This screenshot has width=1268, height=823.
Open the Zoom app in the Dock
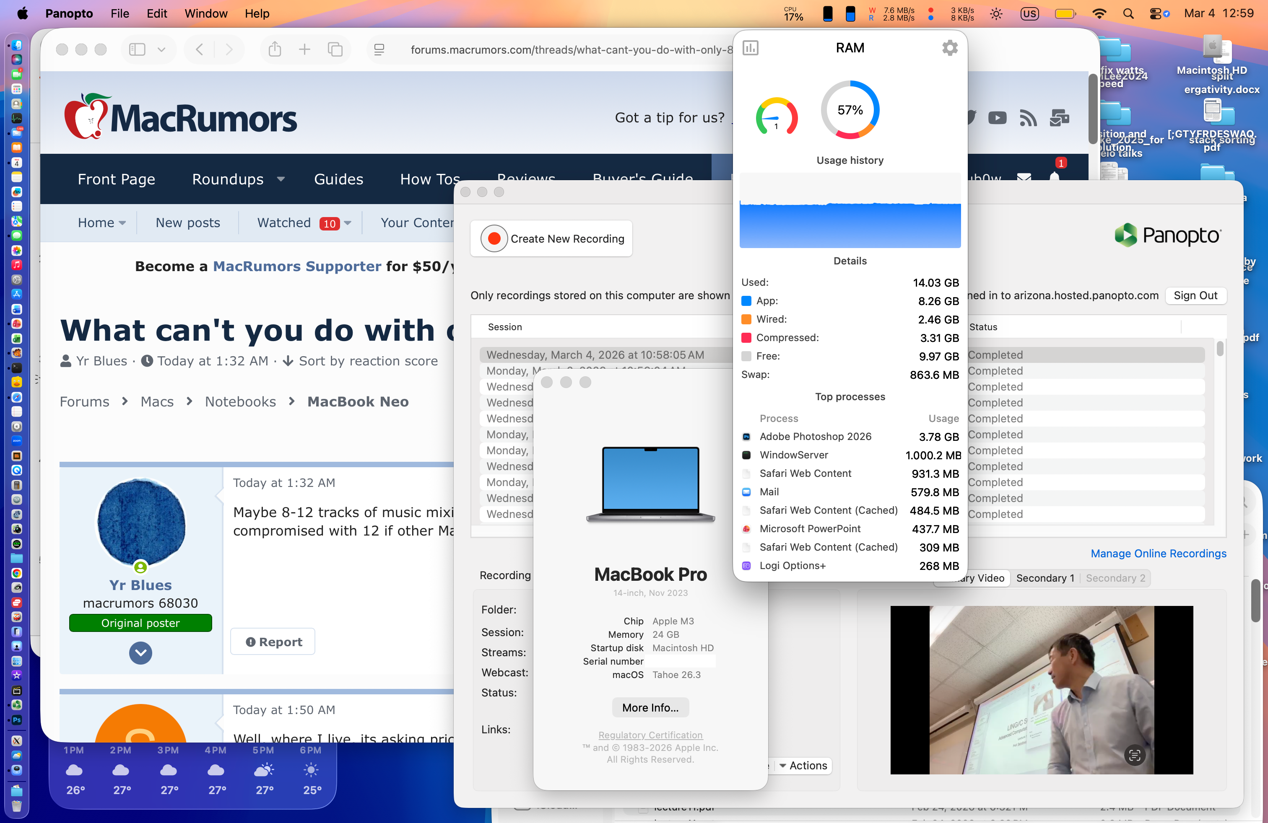tap(16, 441)
